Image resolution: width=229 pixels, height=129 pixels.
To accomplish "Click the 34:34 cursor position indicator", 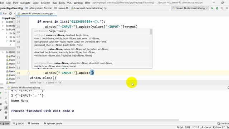I will pyautogui.click(x=180, y=127).
